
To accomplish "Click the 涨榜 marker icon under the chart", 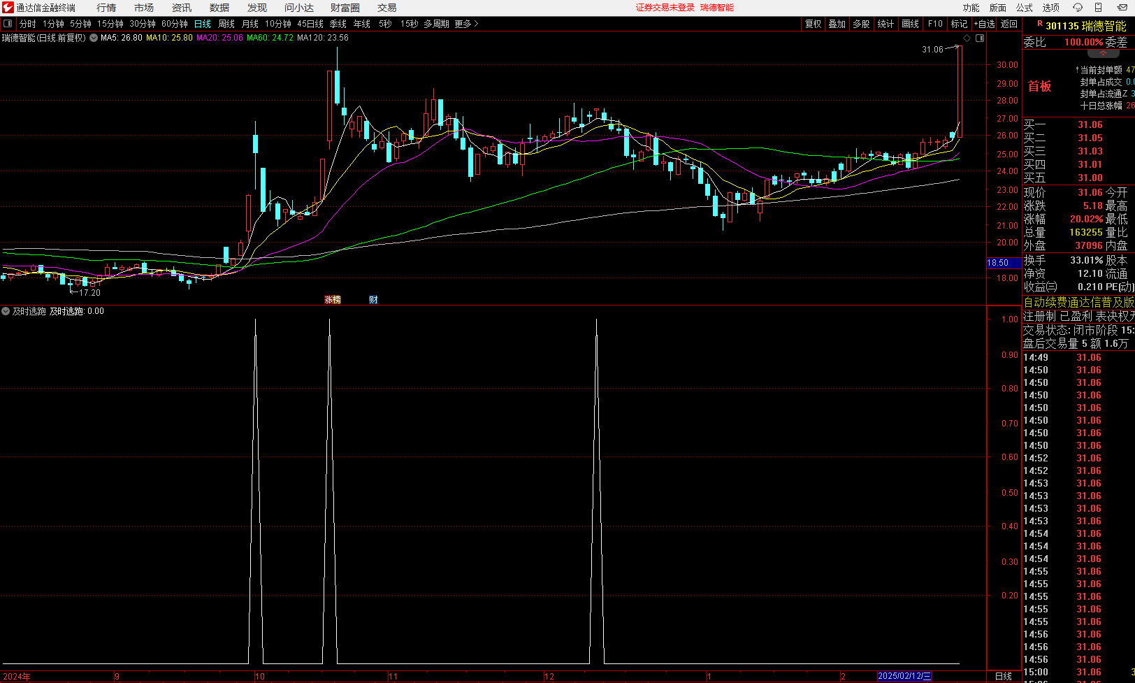I will (x=333, y=299).
